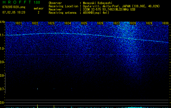This screenshot has width=171, height=108.
Task: Click the kHz axis unit label
Action: (2, 22)
